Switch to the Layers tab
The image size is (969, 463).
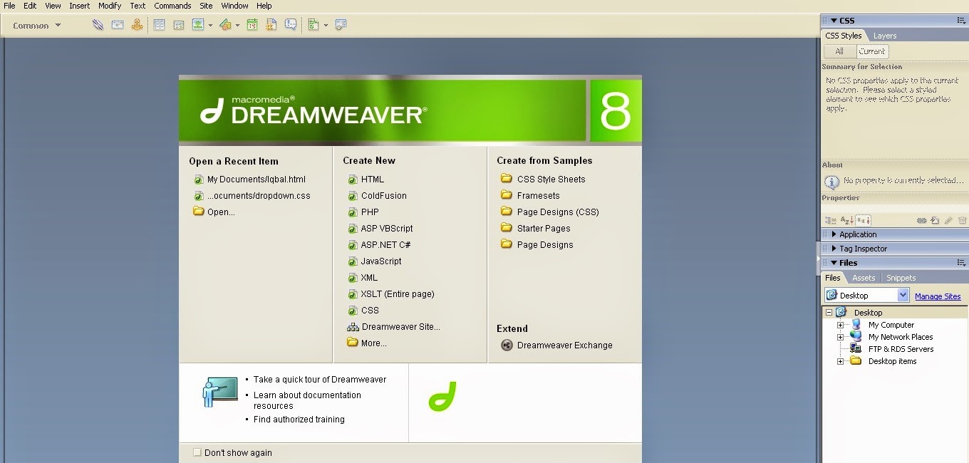(x=885, y=35)
